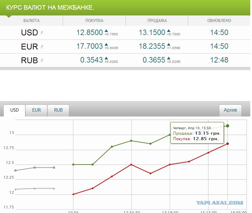
Task: Click the ПОКУПКА column header
Action: click(94, 21)
